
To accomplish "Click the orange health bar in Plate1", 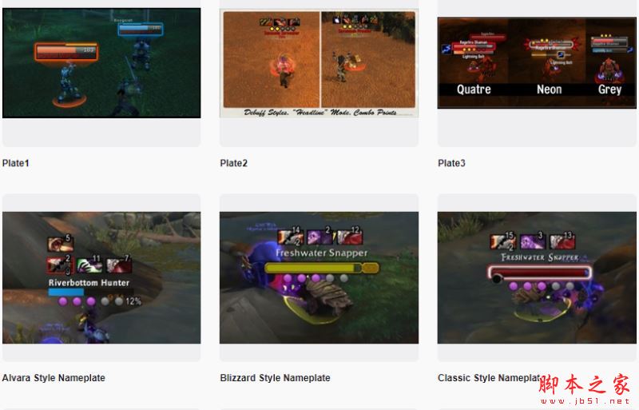I will (66, 52).
